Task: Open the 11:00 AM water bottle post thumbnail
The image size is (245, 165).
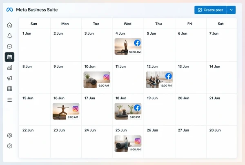Action: (128, 144)
